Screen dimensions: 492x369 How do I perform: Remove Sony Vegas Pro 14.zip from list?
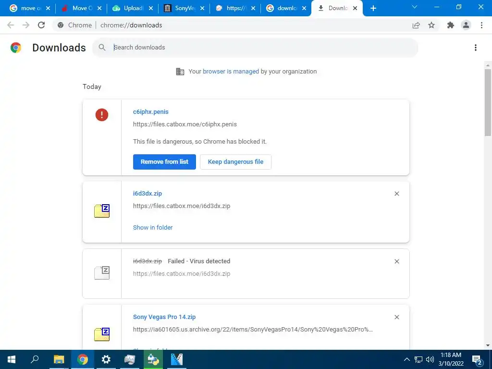pos(396,317)
